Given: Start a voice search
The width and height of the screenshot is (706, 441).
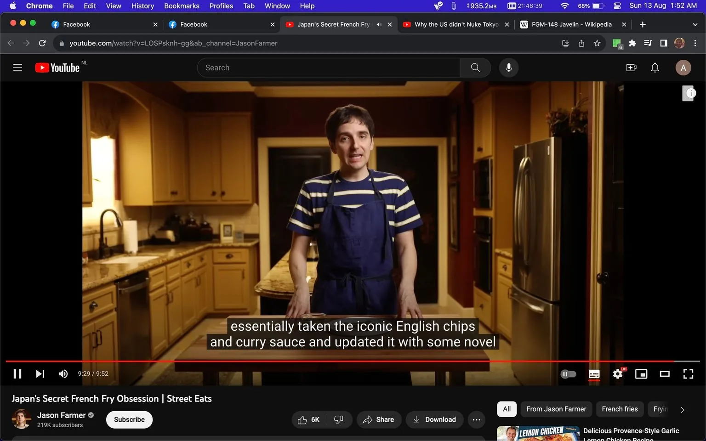Looking at the screenshot, I should coord(508,67).
